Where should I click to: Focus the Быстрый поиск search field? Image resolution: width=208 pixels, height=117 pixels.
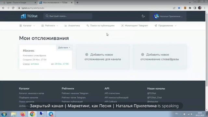(x=68, y=16)
